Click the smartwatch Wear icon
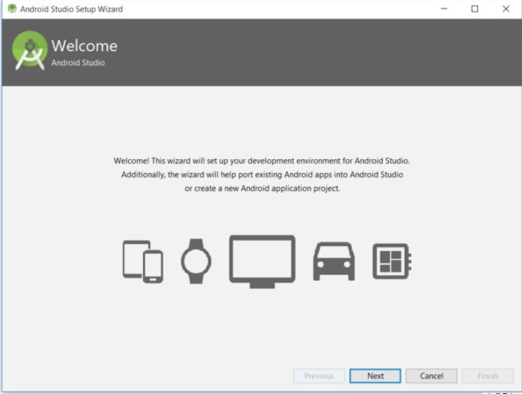This screenshot has width=522, height=394. (196, 261)
